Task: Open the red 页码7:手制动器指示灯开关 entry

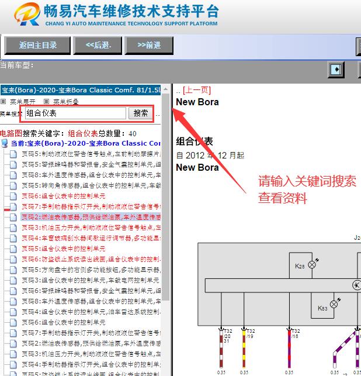Action: coord(91,206)
